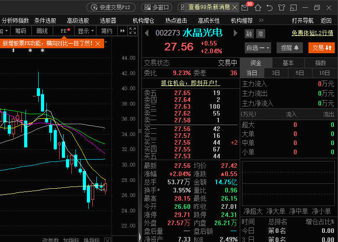The height and width of the screenshot is (242, 338).
Task: Switch to 基本 tab
Action: point(288,63)
